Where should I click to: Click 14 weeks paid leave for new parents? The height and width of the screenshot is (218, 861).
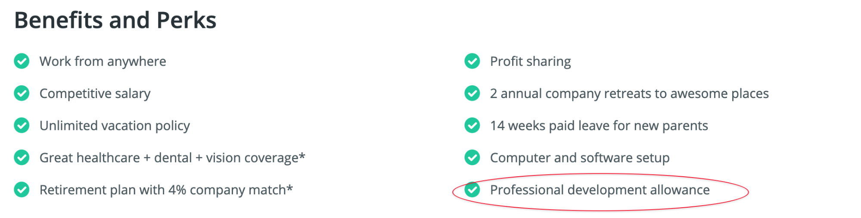click(x=599, y=126)
